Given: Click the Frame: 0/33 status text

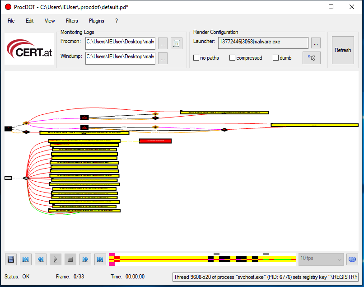Looking at the screenshot, I should pyautogui.click(x=70, y=277).
